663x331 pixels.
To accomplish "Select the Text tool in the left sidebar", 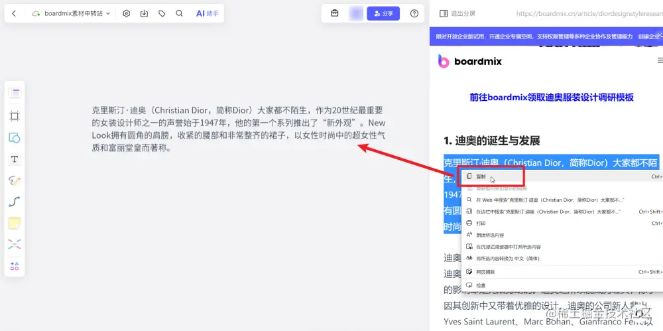I will pos(15,159).
